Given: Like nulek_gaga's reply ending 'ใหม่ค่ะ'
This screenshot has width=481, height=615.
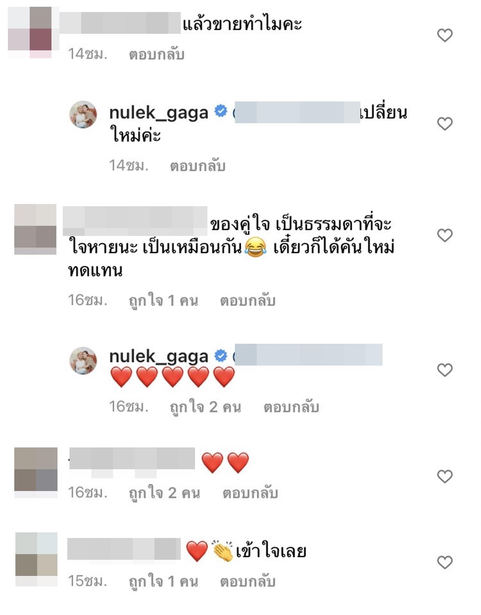Looking at the screenshot, I should point(445,124).
